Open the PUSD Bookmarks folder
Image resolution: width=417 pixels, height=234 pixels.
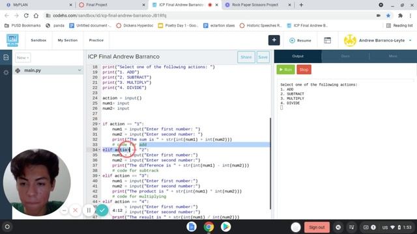(x=23, y=25)
